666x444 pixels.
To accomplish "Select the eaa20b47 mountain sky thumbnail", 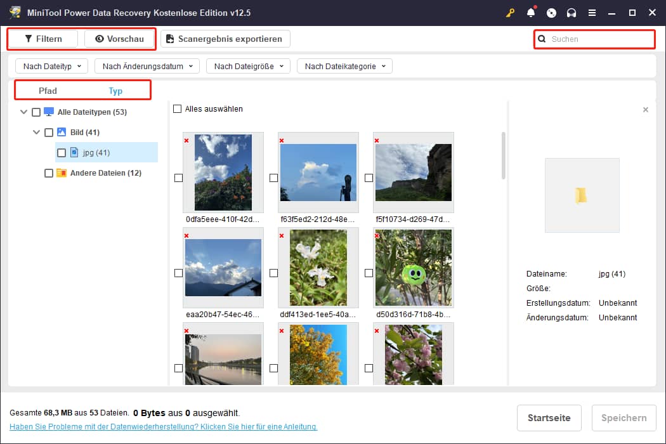I will [x=223, y=268].
